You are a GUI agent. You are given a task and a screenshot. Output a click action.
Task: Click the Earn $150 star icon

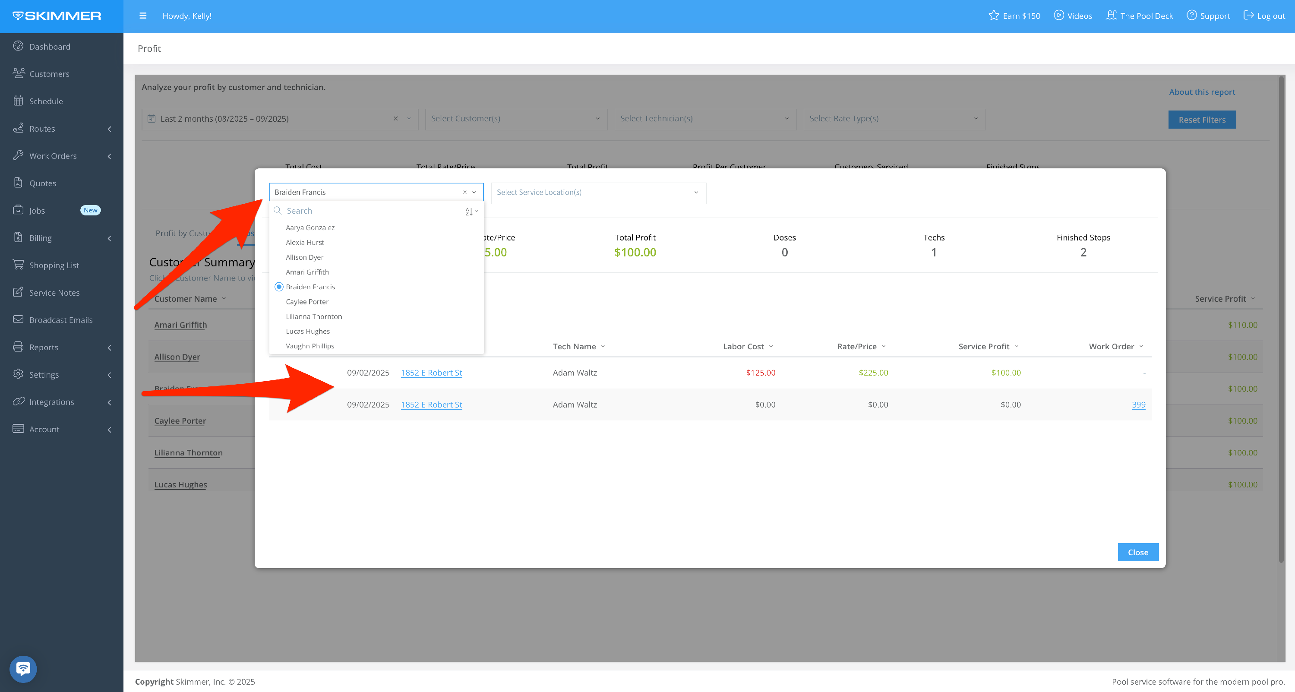993,16
